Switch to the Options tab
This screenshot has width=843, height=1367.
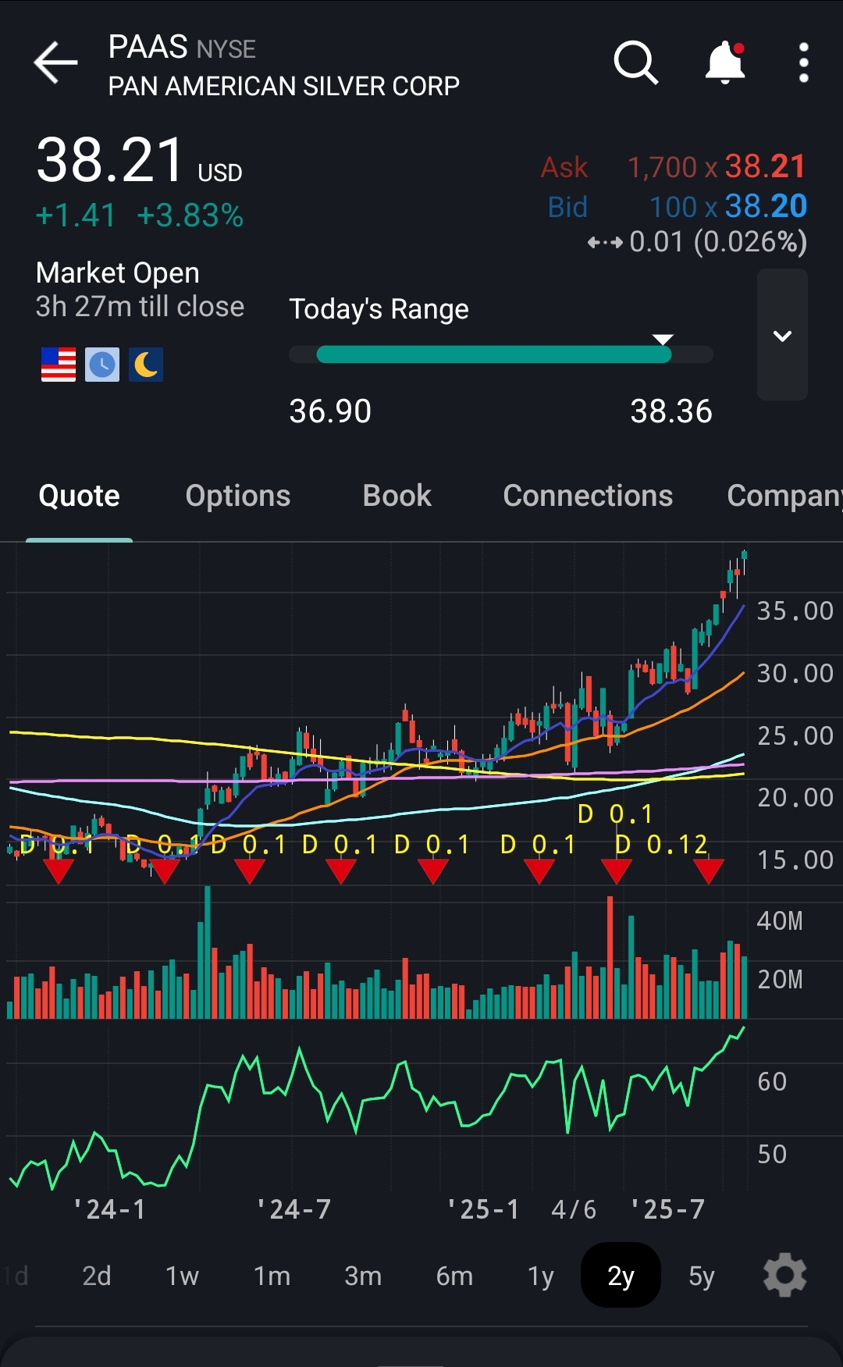[238, 496]
